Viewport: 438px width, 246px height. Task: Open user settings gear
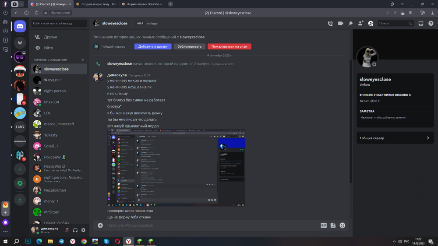click(x=83, y=230)
